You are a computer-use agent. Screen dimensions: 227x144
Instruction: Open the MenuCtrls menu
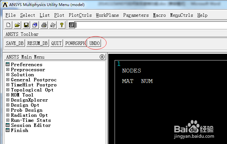point(181,15)
